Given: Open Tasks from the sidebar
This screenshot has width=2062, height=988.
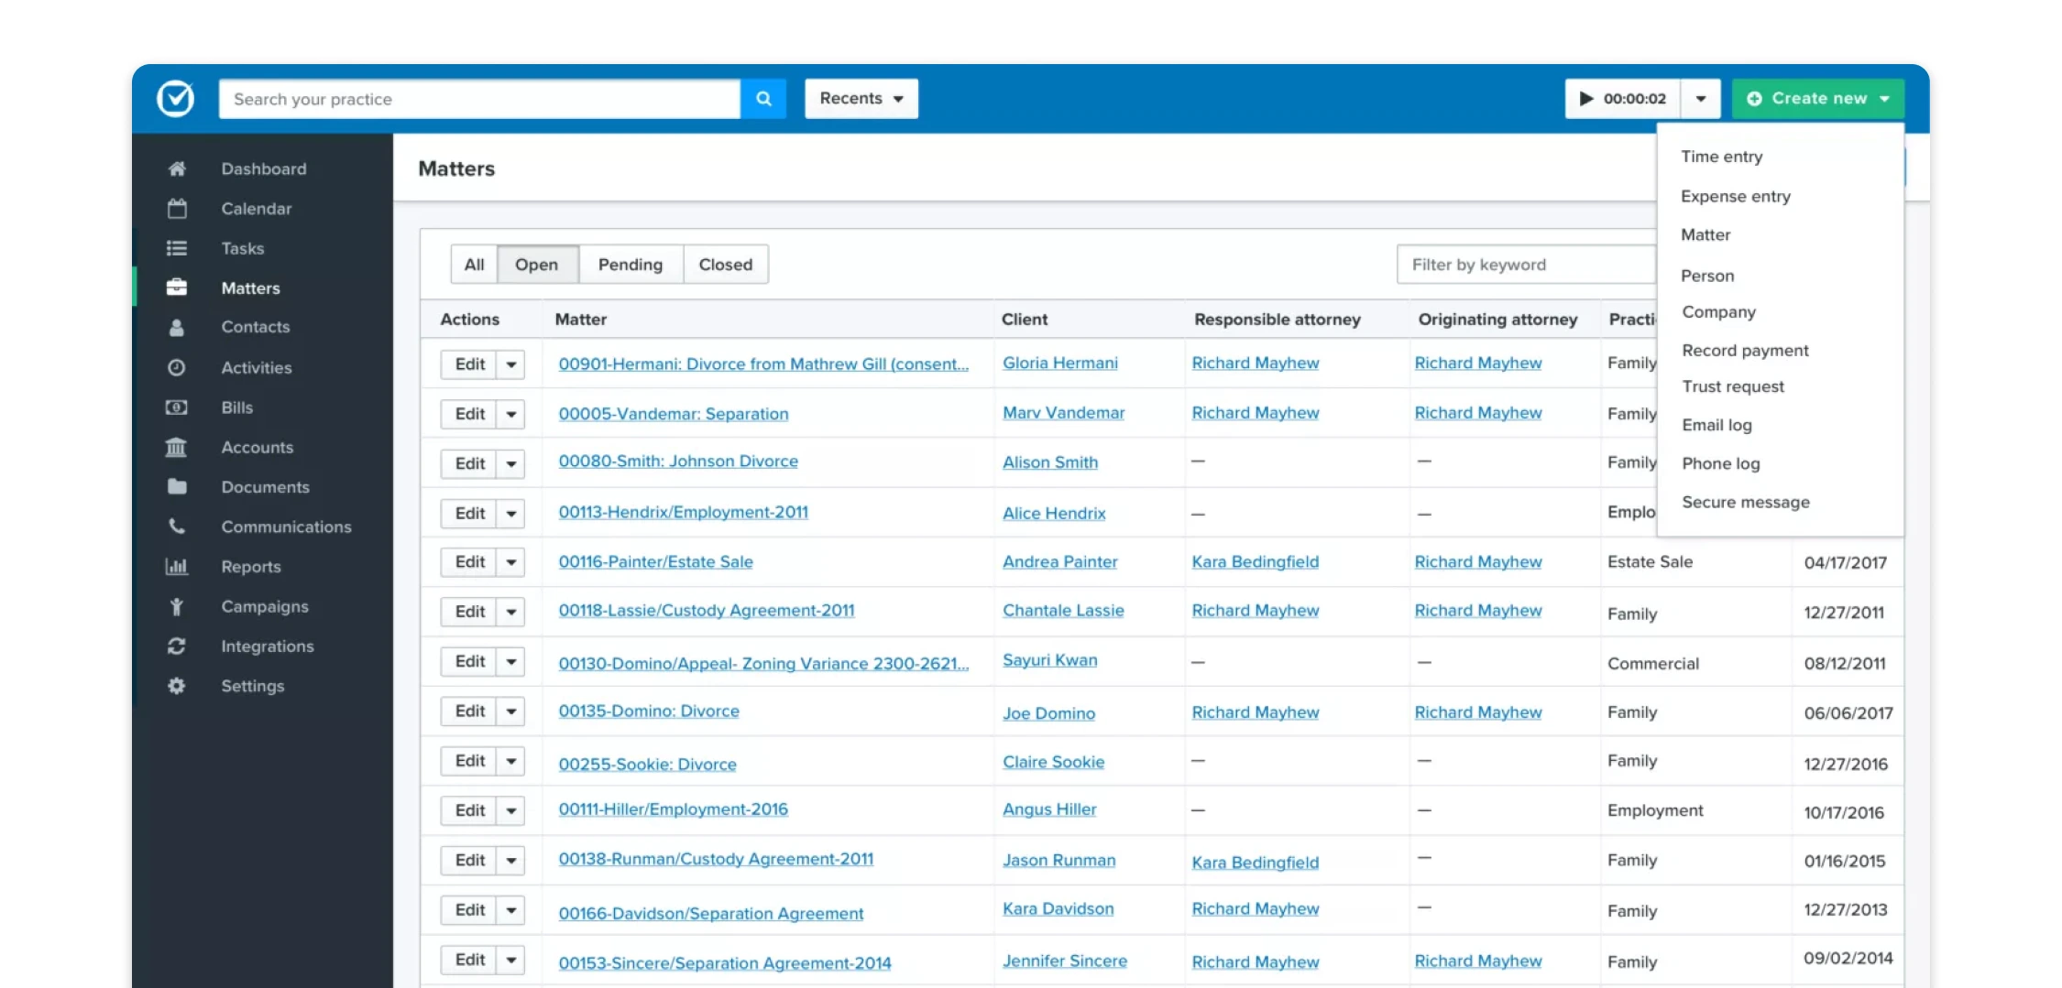Looking at the screenshot, I should 177,248.
